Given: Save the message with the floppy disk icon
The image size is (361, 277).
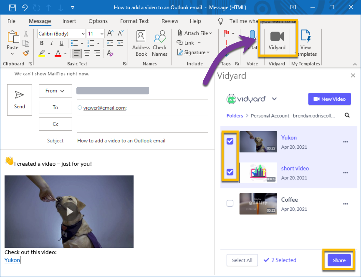Looking at the screenshot, I should (x=12, y=7).
